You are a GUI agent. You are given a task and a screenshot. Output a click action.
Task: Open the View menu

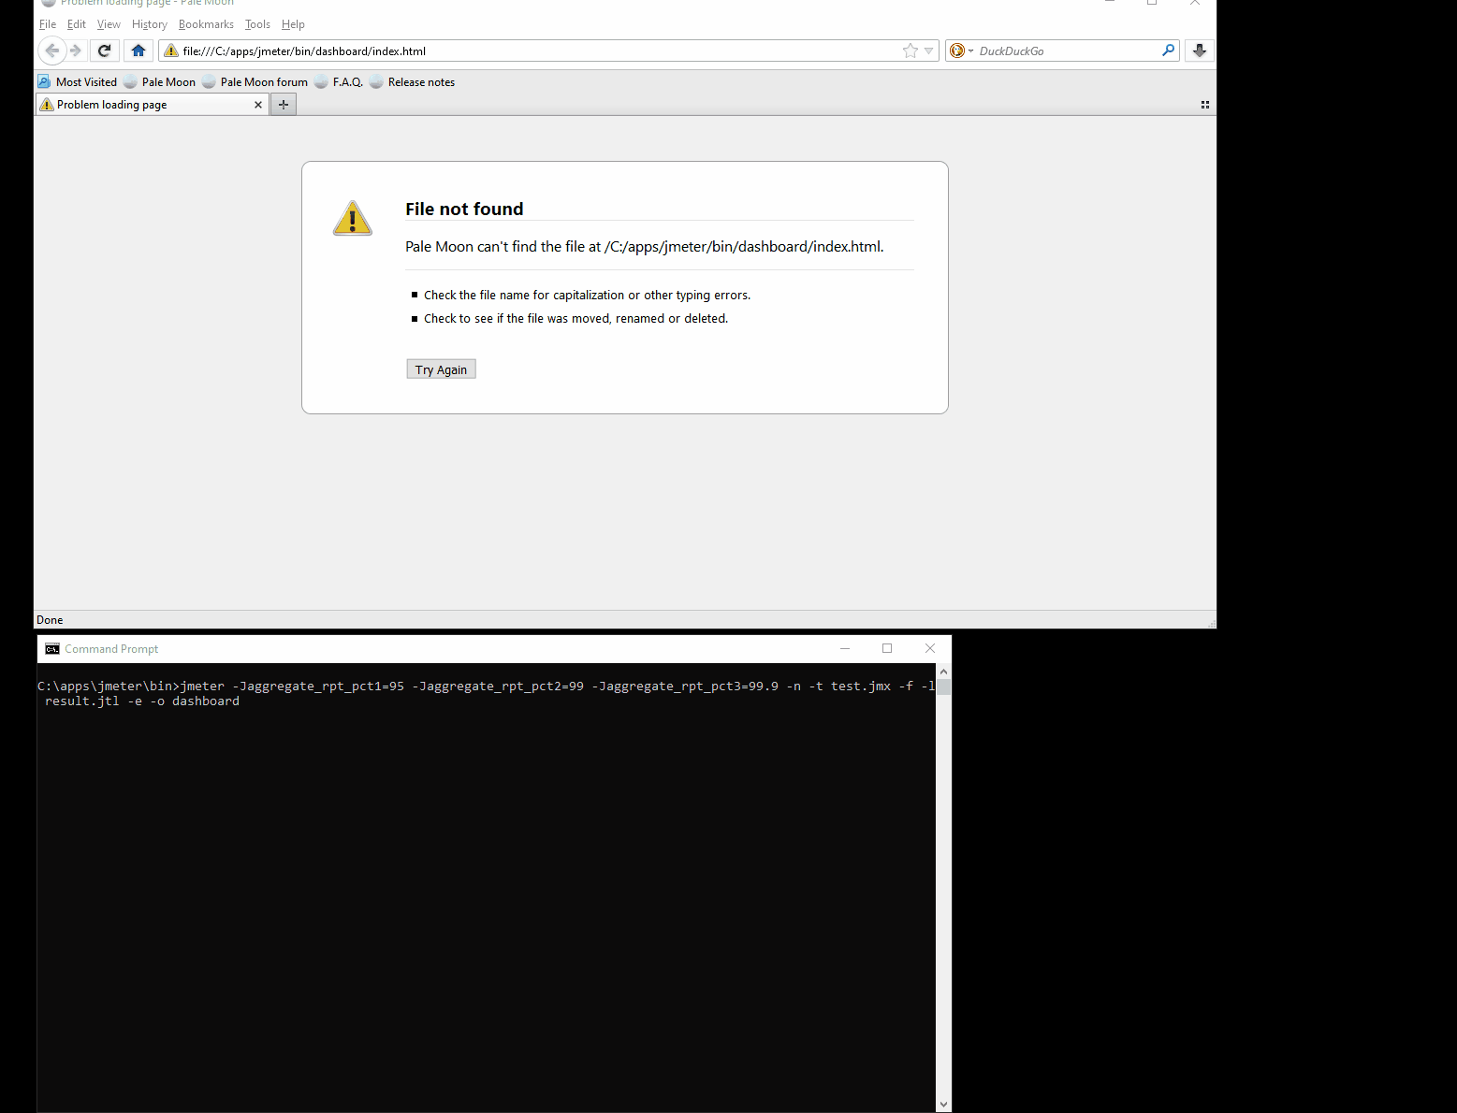109,24
